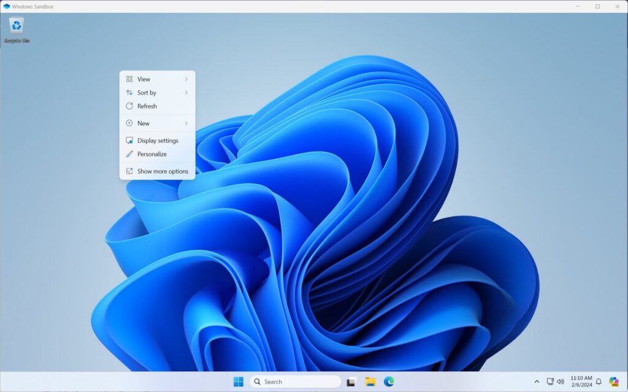Launch File Explorer from the taskbar
The image size is (628, 392).
pyautogui.click(x=370, y=382)
